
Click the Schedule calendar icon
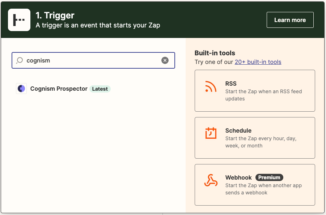click(211, 133)
